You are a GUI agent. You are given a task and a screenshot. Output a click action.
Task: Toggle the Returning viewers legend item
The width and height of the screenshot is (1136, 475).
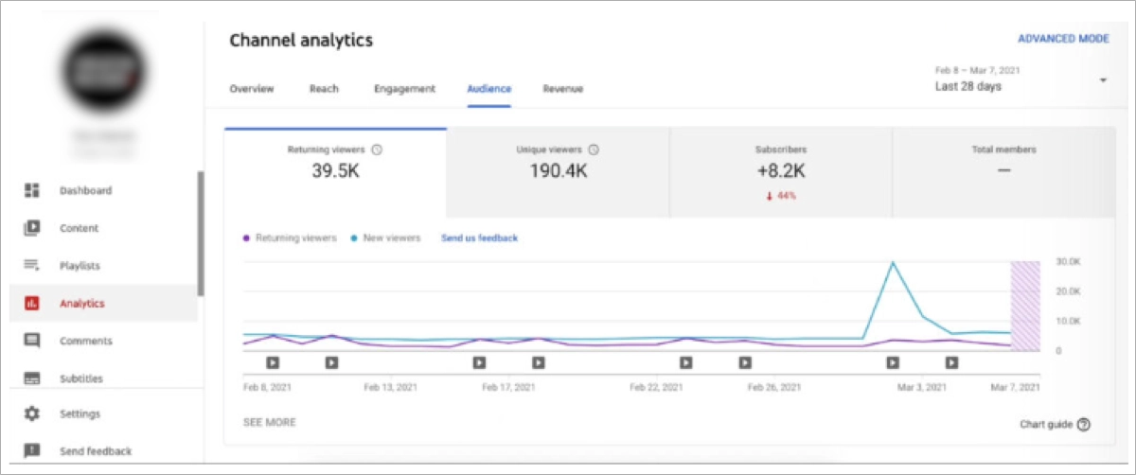tap(290, 238)
